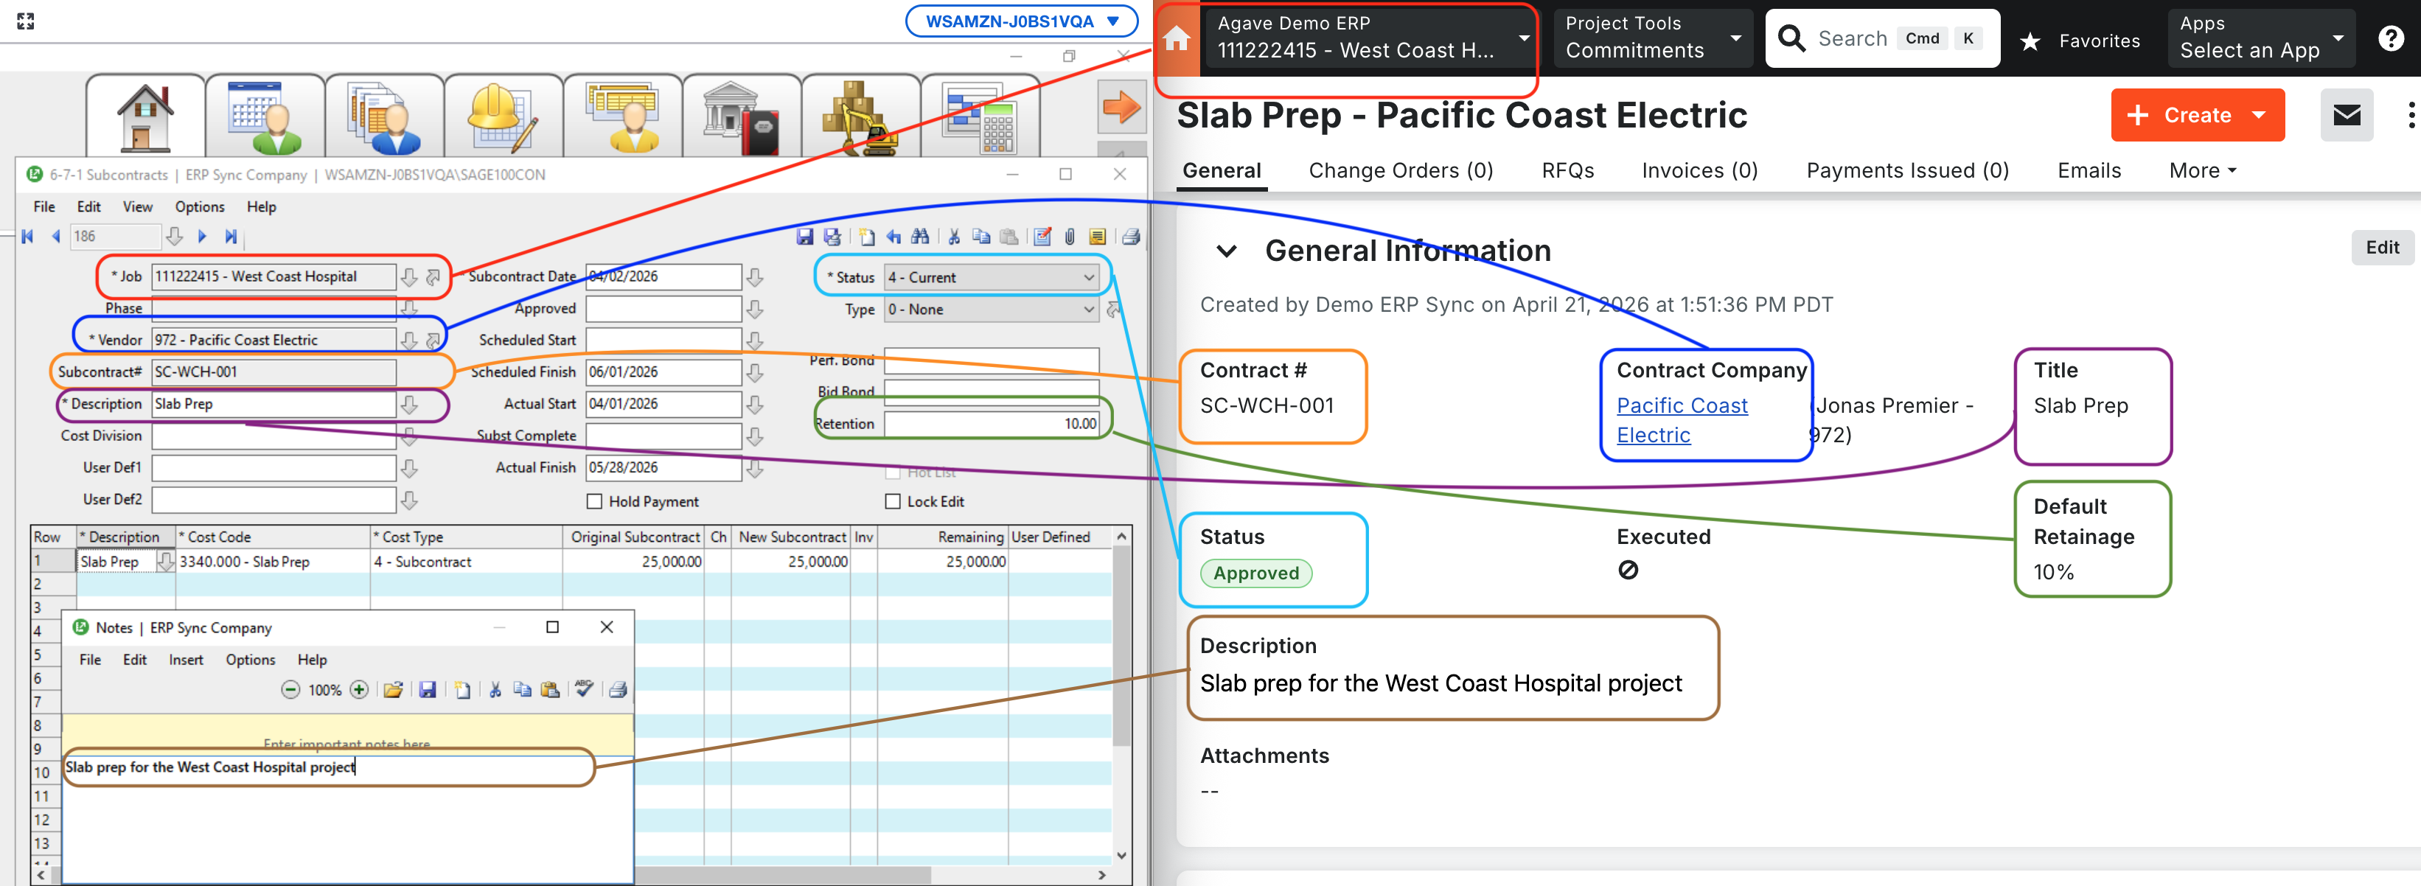Open the Status dropdown showing 4 - Current
This screenshot has width=2421, height=886.
[992, 277]
